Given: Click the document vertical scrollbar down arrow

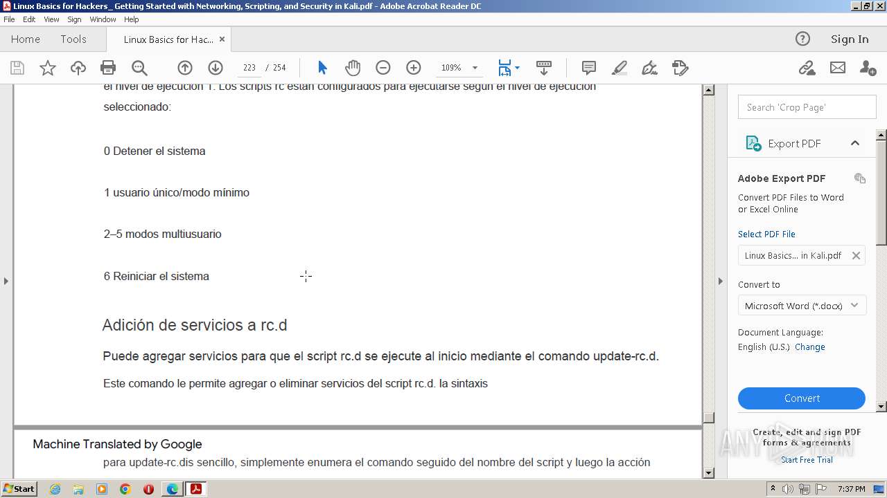Looking at the screenshot, I should [x=708, y=473].
